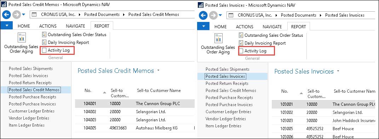
Task: Open Daily Invoicing Report in Invoices window
Action: (x=262, y=43)
